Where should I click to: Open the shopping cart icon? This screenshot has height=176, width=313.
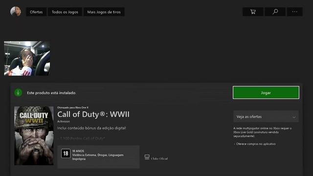pos(253,12)
